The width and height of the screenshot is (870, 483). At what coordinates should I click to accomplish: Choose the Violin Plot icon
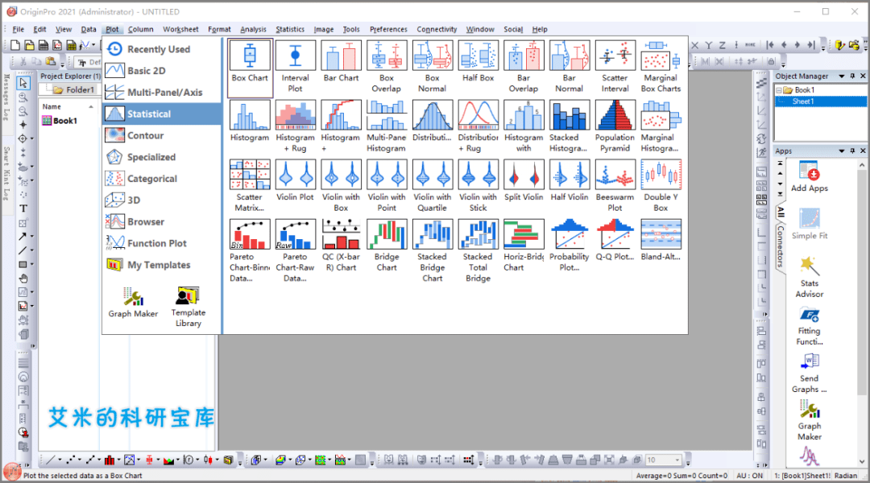click(295, 181)
